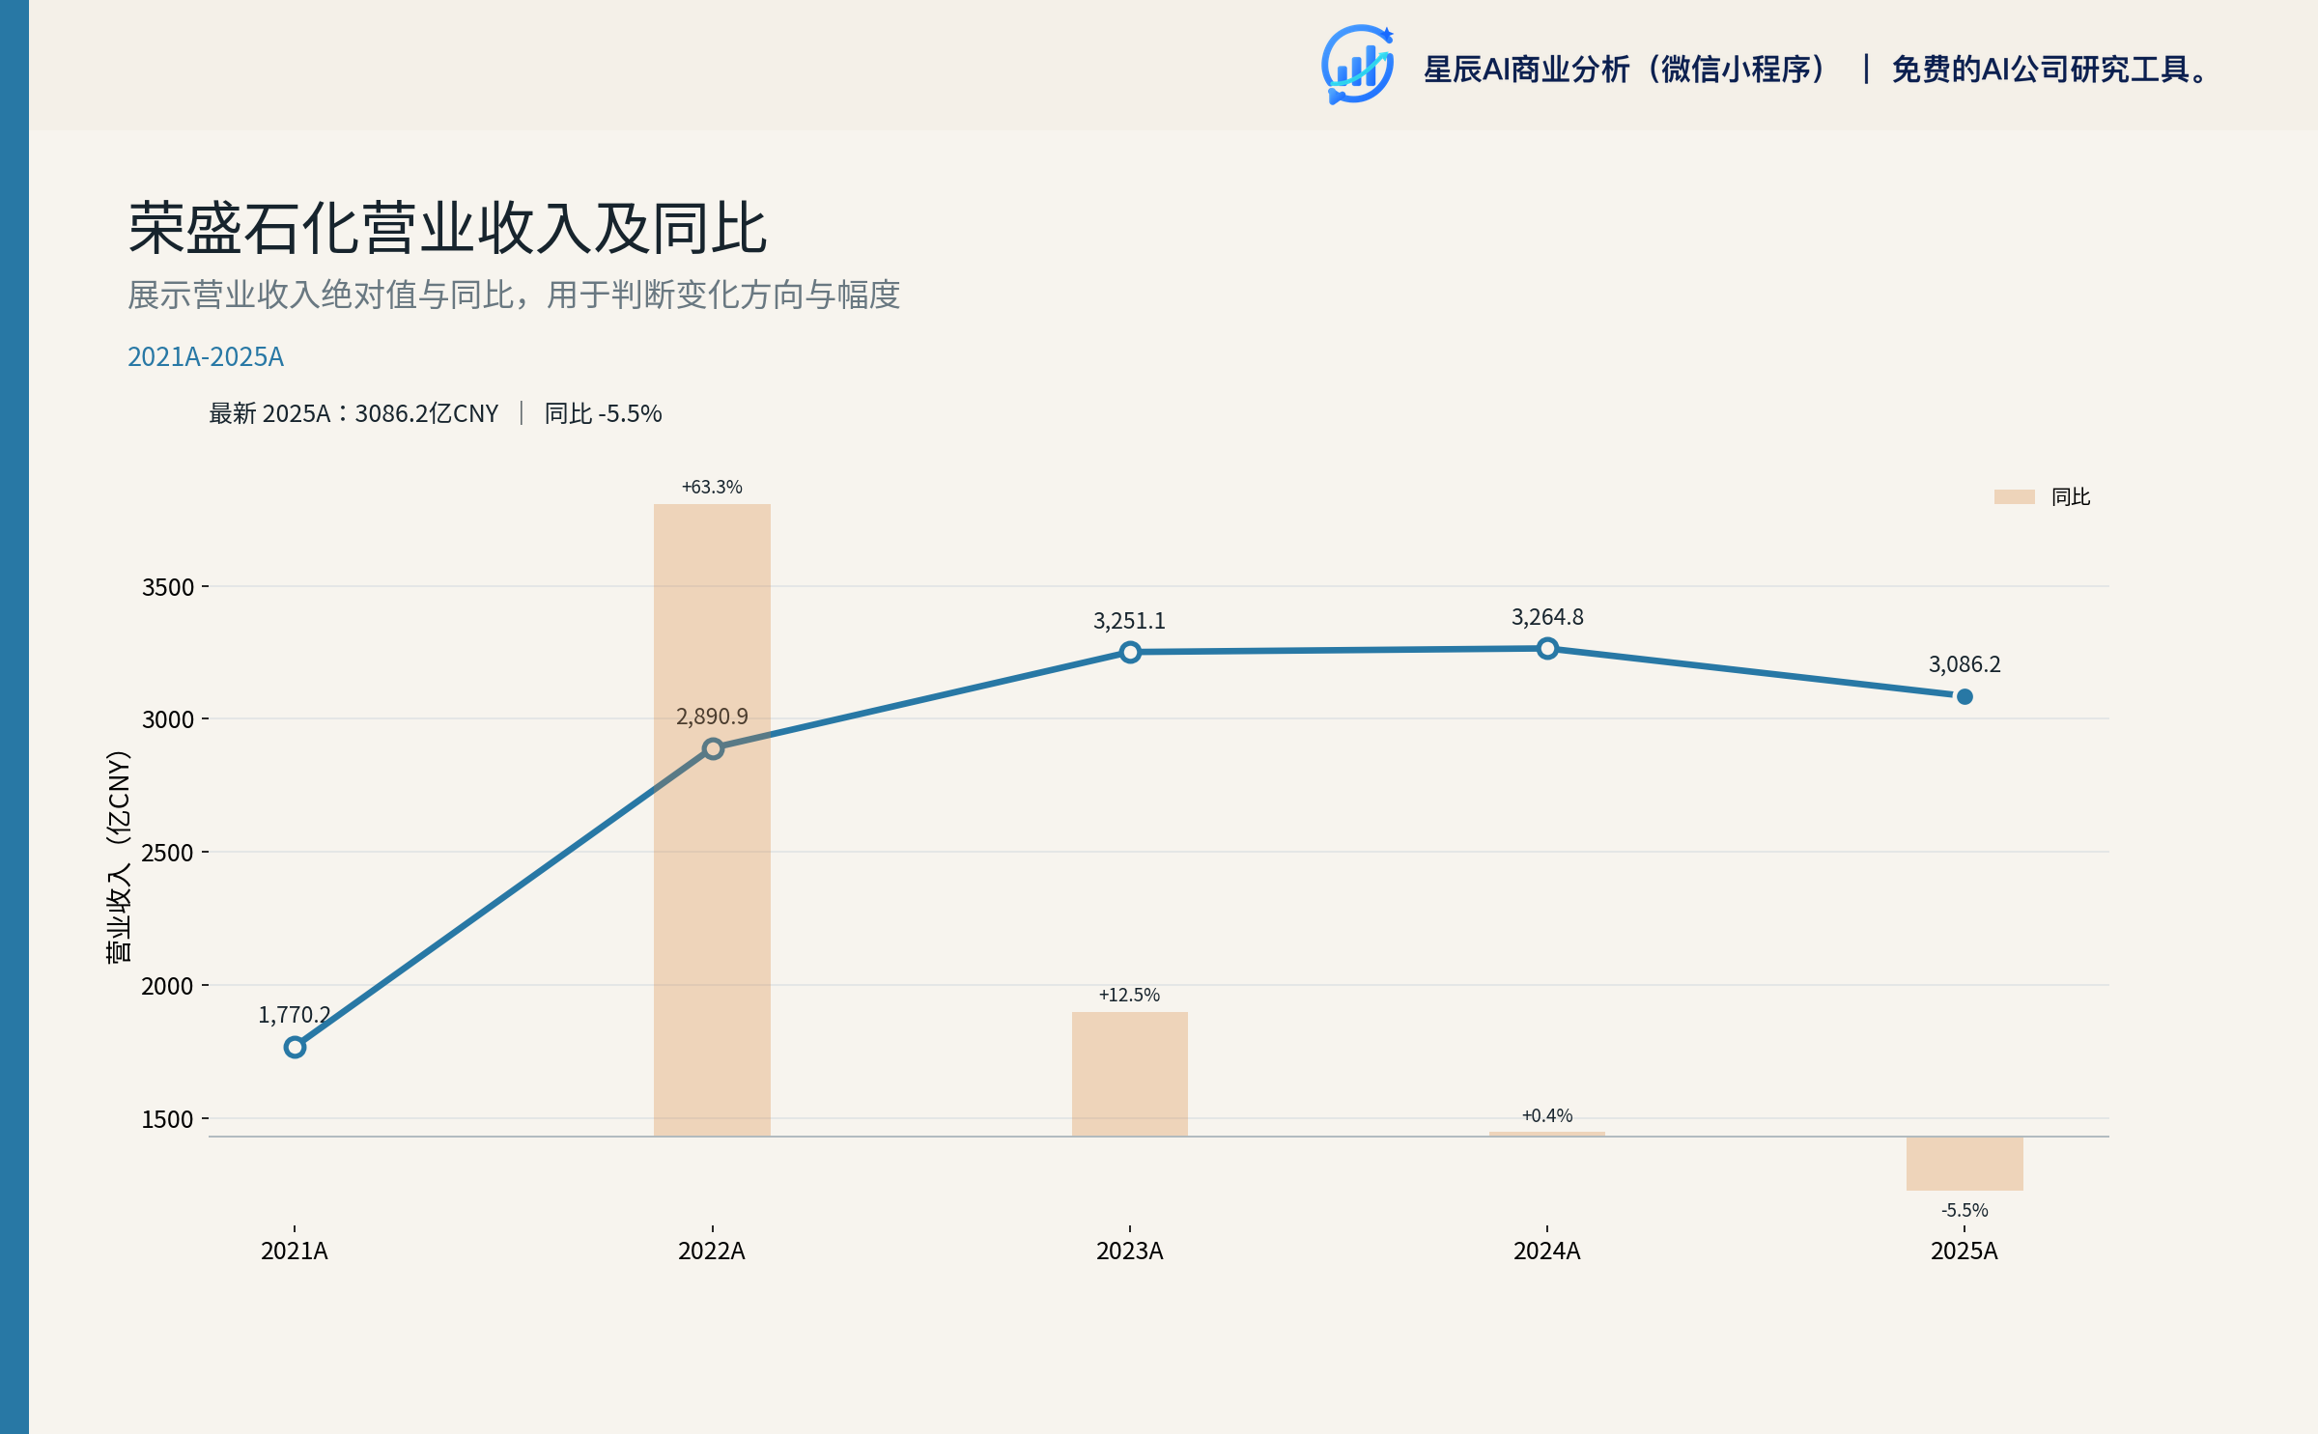Select the filled 2025A data point
Viewport: 2318px width, 1434px height.
tap(1965, 696)
